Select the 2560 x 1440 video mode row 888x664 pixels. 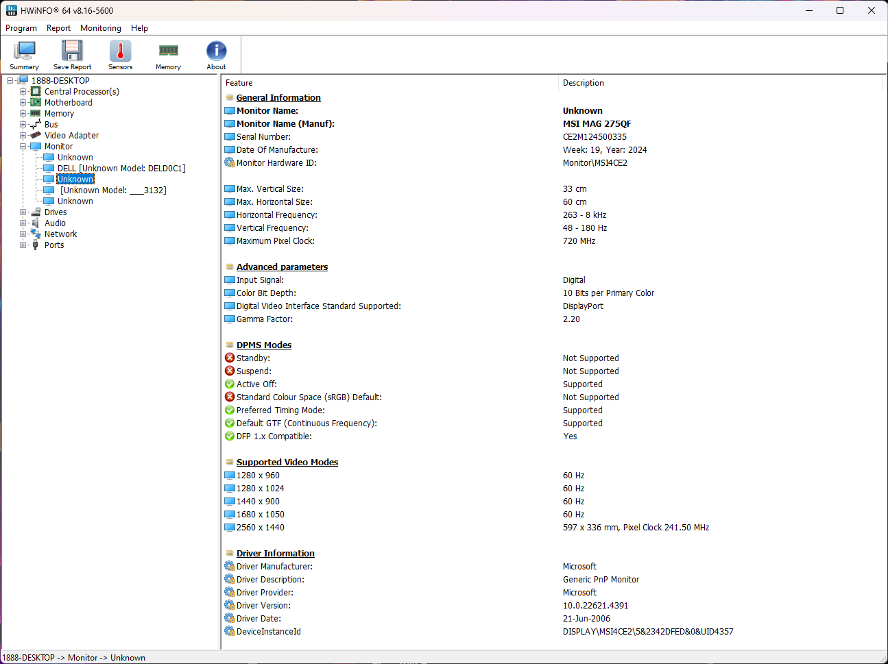(x=553, y=527)
